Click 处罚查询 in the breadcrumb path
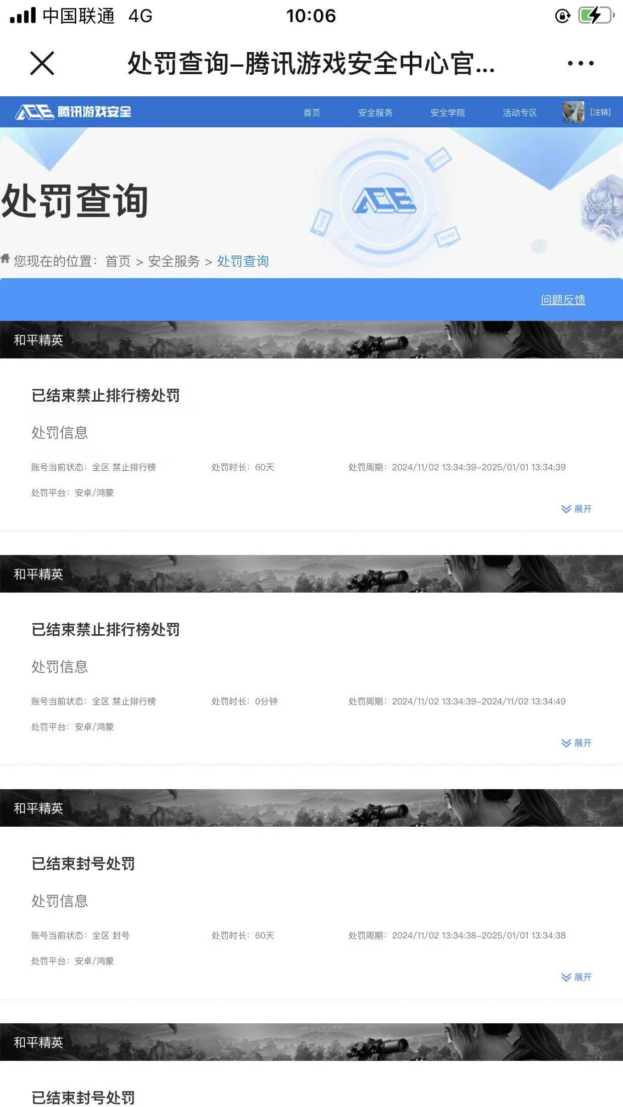This screenshot has width=623, height=1107. coord(243,261)
